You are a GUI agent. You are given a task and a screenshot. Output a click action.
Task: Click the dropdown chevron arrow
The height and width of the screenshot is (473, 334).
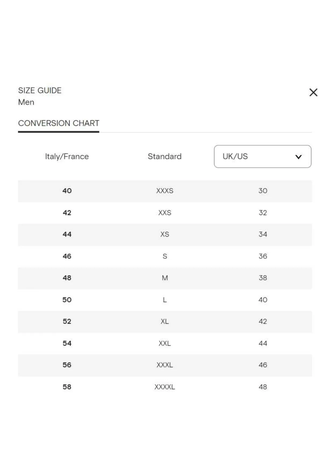point(298,157)
